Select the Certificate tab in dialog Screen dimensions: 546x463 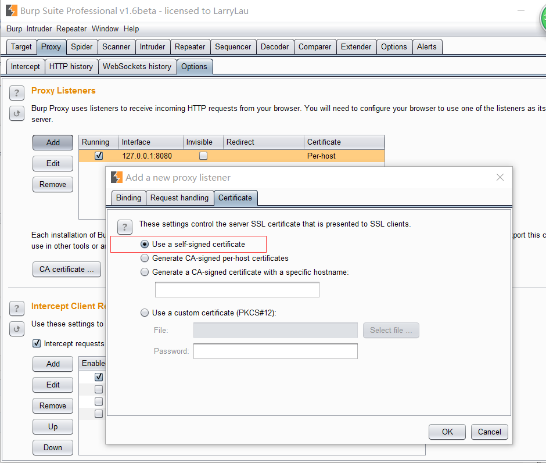click(235, 198)
